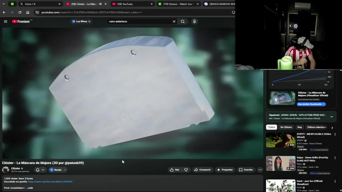The image size is (342, 192).
Task: Switch to the pinned Kick tab
Action: (x=12, y=4)
